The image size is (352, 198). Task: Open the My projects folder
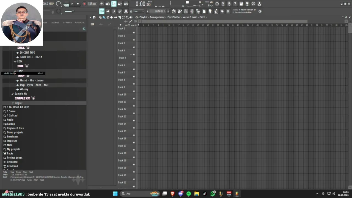coord(13,149)
